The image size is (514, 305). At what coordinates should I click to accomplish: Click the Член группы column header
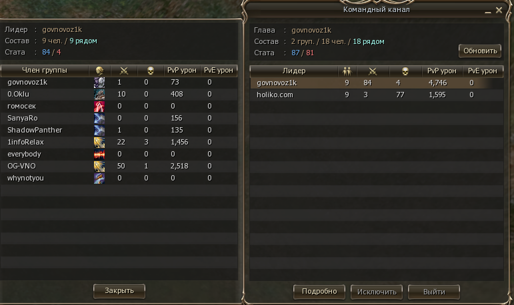tap(45, 71)
